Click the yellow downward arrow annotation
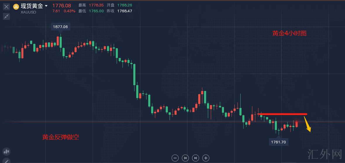The width and height of the screenshot is (345, 163). click(307, 124)
